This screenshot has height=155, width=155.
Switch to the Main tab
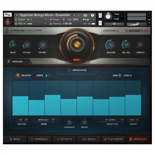(15, 139)
